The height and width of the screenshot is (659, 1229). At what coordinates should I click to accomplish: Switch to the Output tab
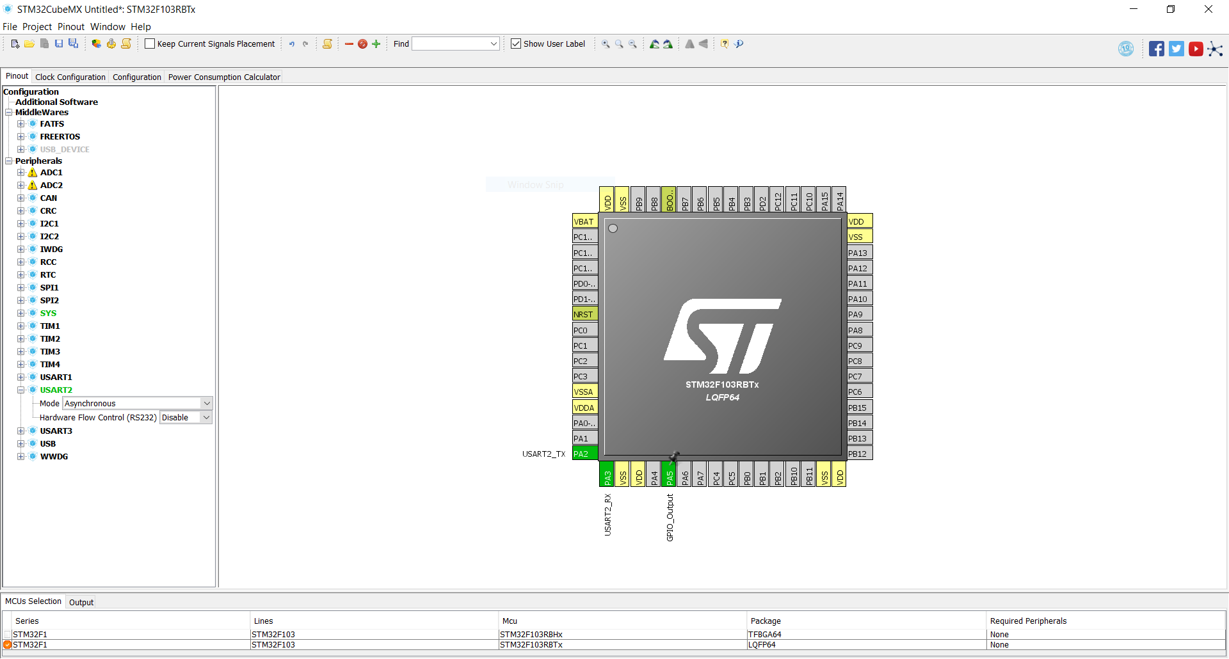click(81, 602)
